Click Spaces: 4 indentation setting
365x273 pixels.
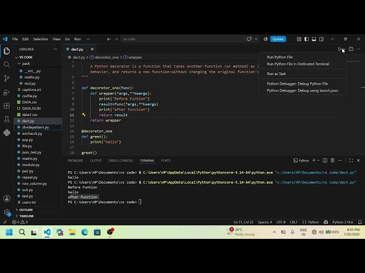point(265,222)
